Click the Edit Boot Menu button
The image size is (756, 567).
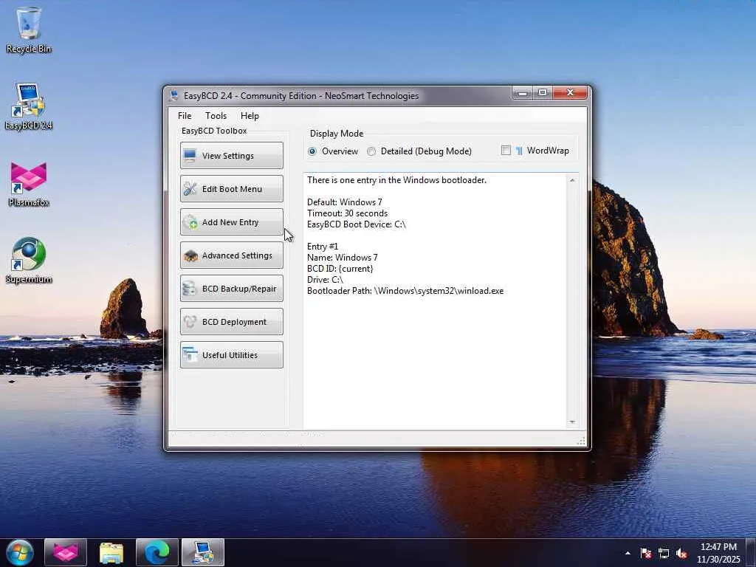[x=232, y=188]
